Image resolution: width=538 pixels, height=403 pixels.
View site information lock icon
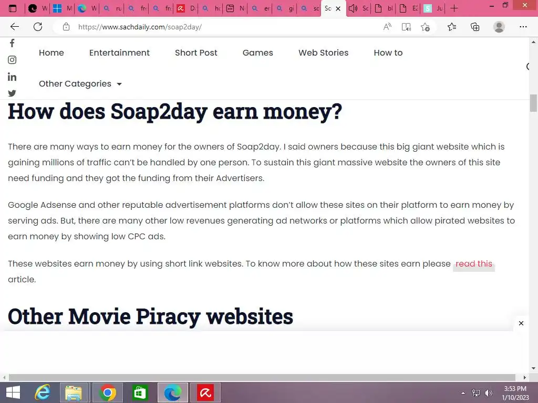tap(66, 27)
